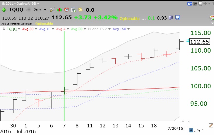This screenshot has height=135, width=214.
Task: Expand the Avg 4 indicator dropdown
Action: 68,29
